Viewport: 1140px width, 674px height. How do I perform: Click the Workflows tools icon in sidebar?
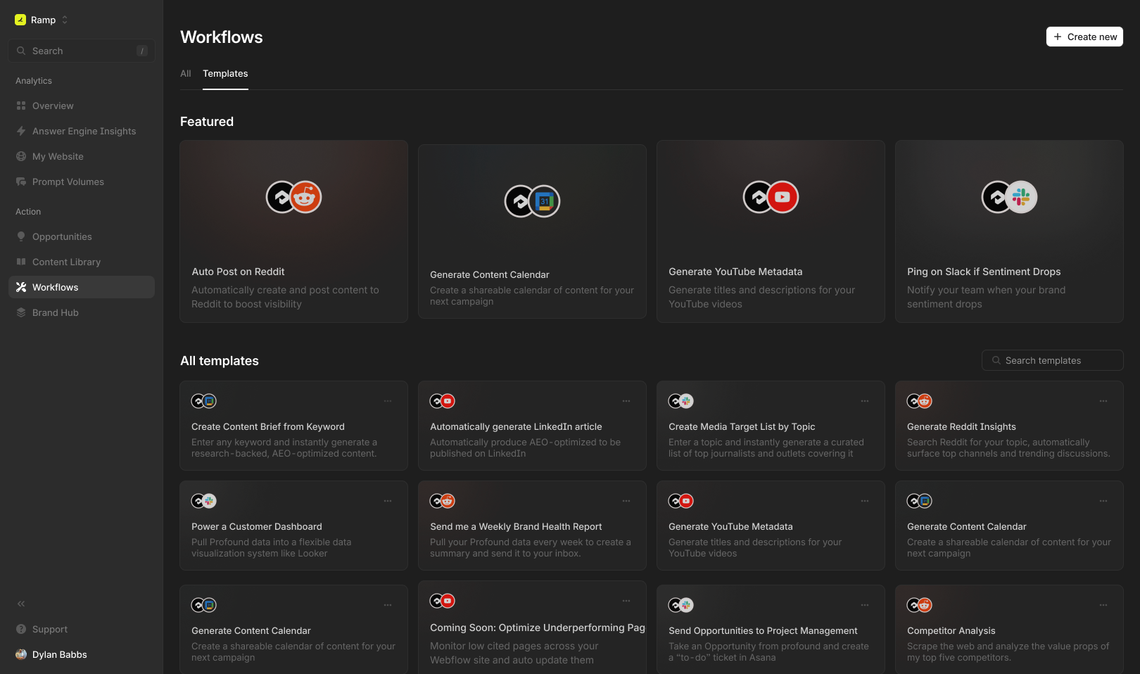[x=21, y=287]
